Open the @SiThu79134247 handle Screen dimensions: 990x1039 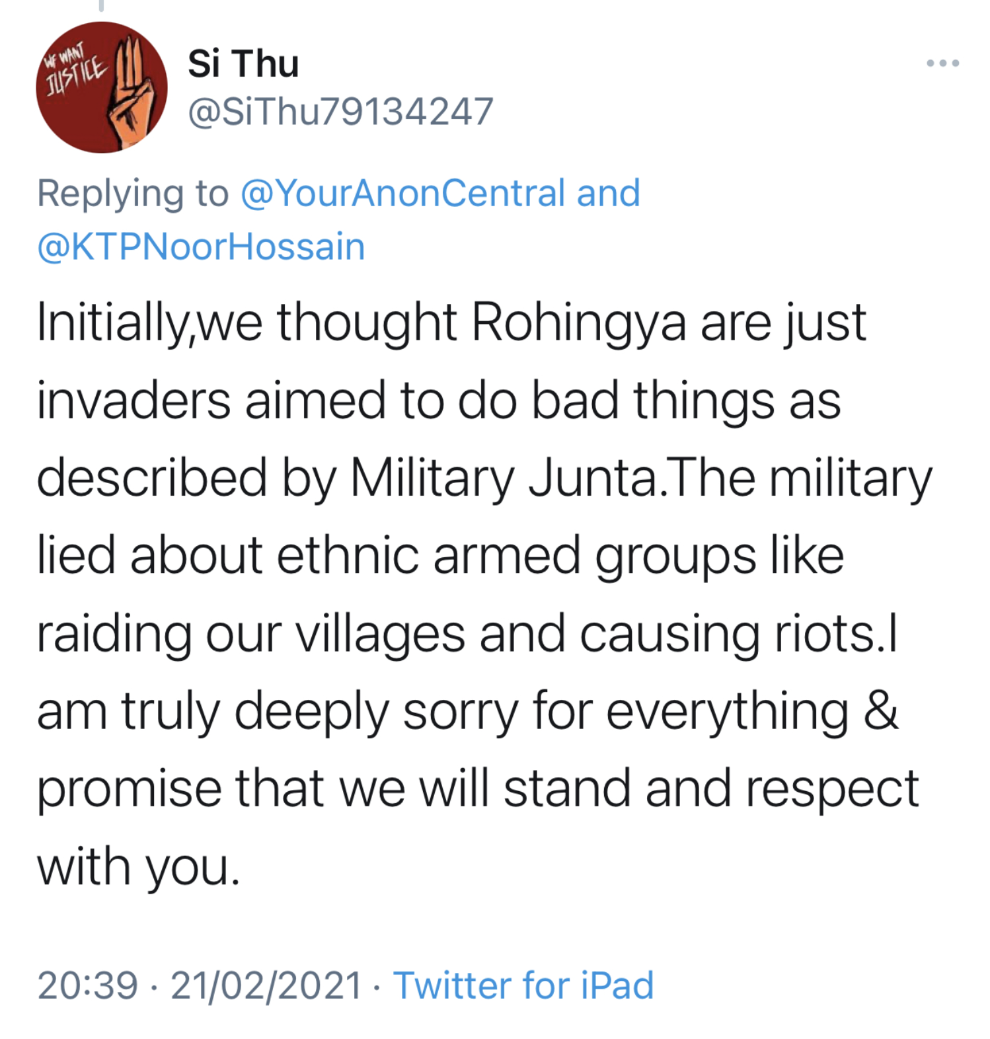click(x=340, y=111)
